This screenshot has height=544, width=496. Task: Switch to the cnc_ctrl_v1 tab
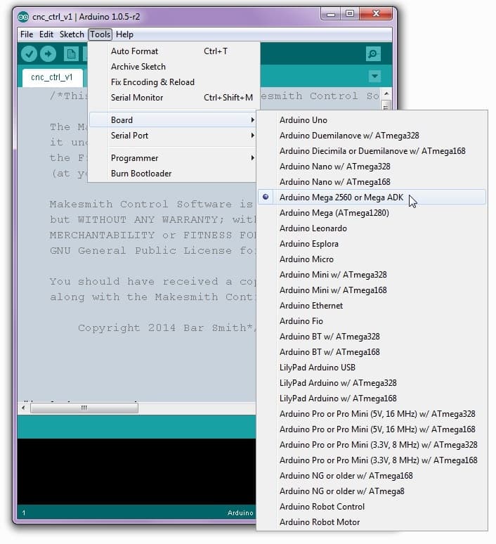click(x=53, y=77)
